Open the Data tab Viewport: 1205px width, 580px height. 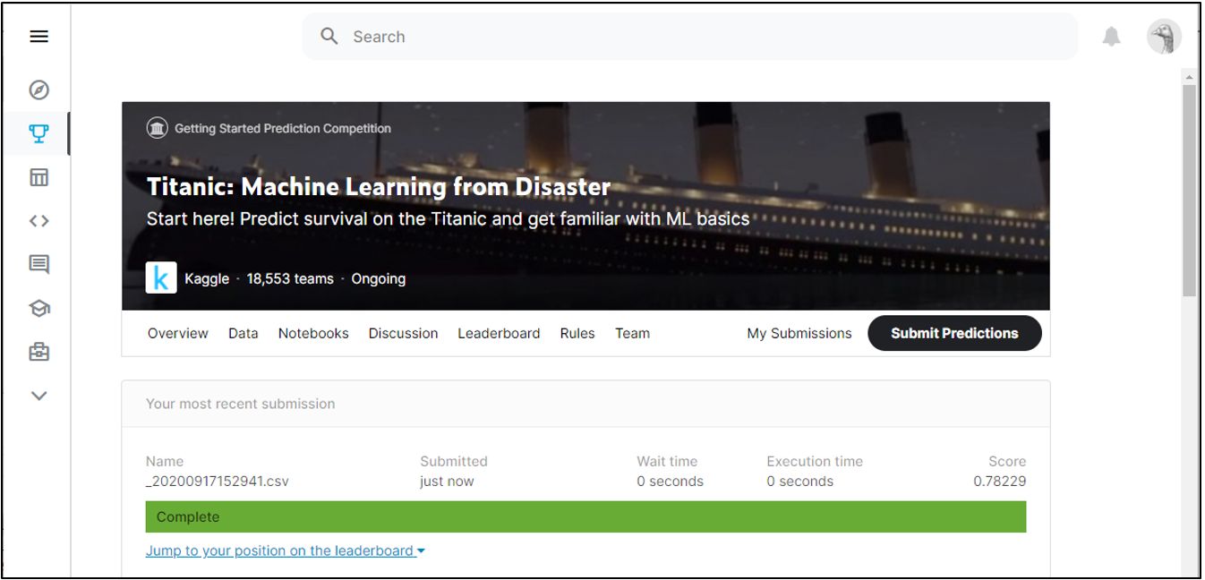click(243, 333)
